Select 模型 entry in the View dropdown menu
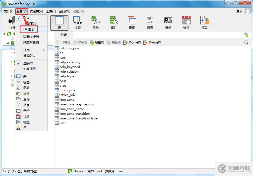This screenshot has height=176, width=253. tap(31, 122)
